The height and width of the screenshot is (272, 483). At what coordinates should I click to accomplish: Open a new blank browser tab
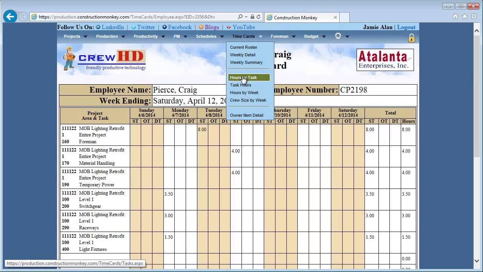pyautogui.click(x=345, y=17)
